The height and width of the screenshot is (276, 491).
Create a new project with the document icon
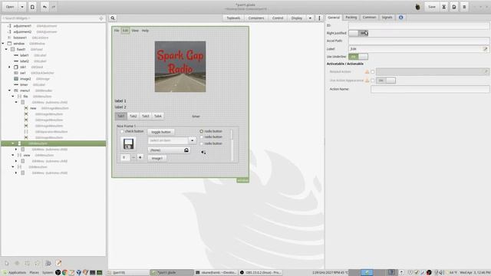[32, 7]
